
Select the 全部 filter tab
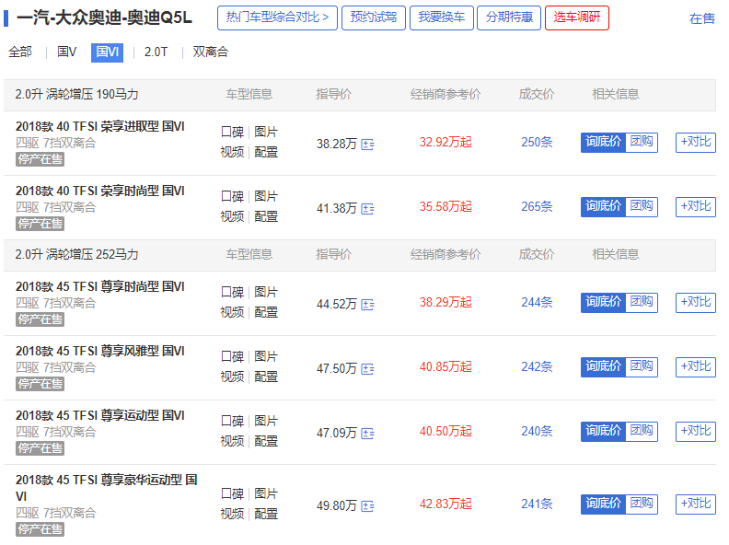pos(20,52)
